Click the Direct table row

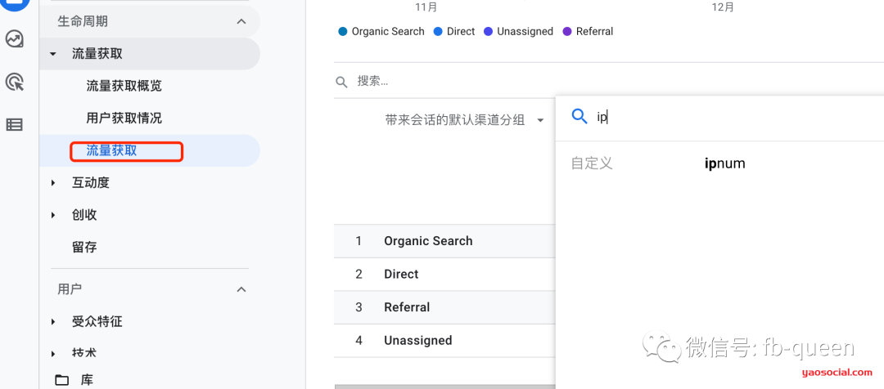click(444, 274)
